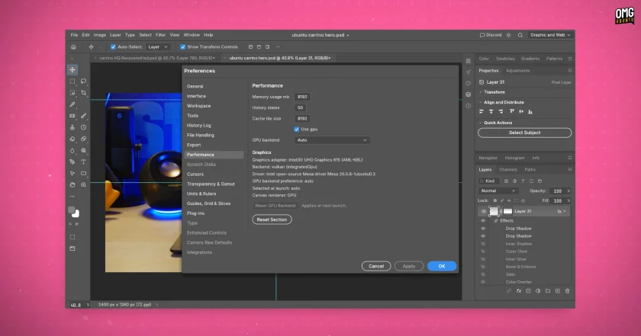
Task: Select Scratch Disks in Preferences sidebar
Action: [201, 164]
